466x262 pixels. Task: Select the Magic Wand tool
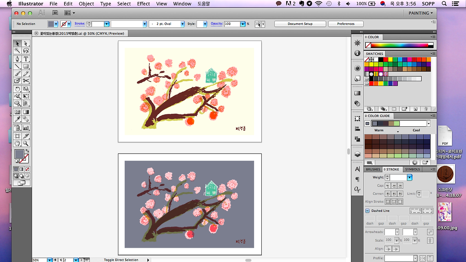pos(17,51)
